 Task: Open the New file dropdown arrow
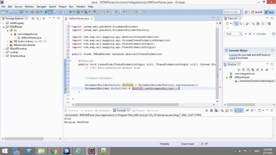7,12
